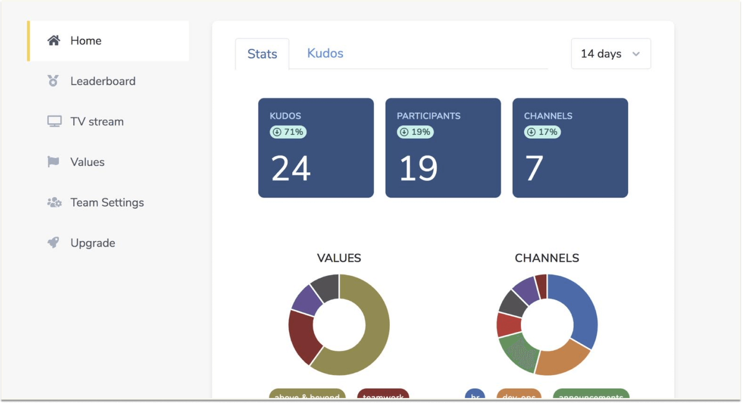742x403 pixels.
Task: Open the Home menu item
Action: click(108, 41)
